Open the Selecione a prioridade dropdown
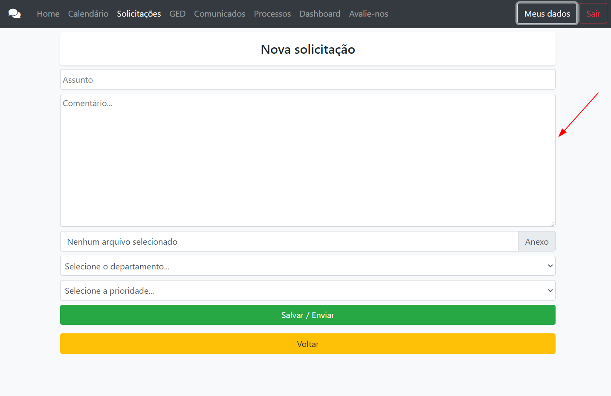This screenshot has width=611, height=396. click(x=307, y=291)
